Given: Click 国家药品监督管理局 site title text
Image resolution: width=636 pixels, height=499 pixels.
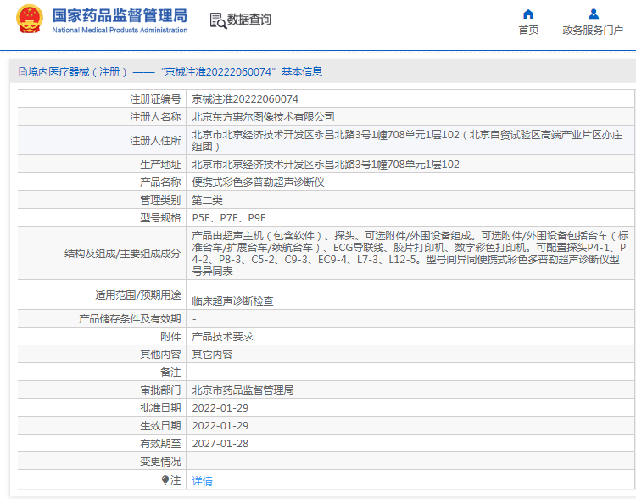Looking at the screenshot, I should [120, 15].
